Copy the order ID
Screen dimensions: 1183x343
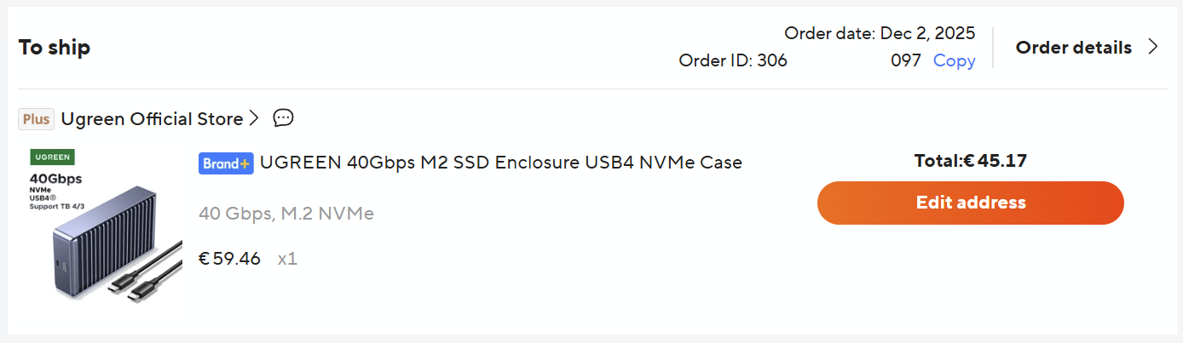pos(954,60)
